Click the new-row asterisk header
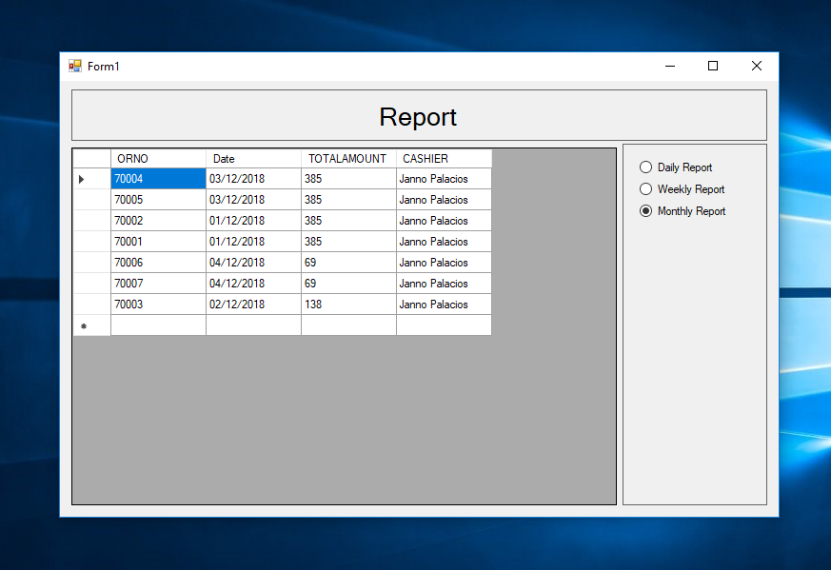Image resolution: width=831 pixels, height=570 pixels. point(91,325)
